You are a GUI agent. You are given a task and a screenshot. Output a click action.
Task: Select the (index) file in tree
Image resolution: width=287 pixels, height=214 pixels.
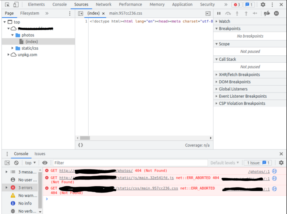point(38,42)
